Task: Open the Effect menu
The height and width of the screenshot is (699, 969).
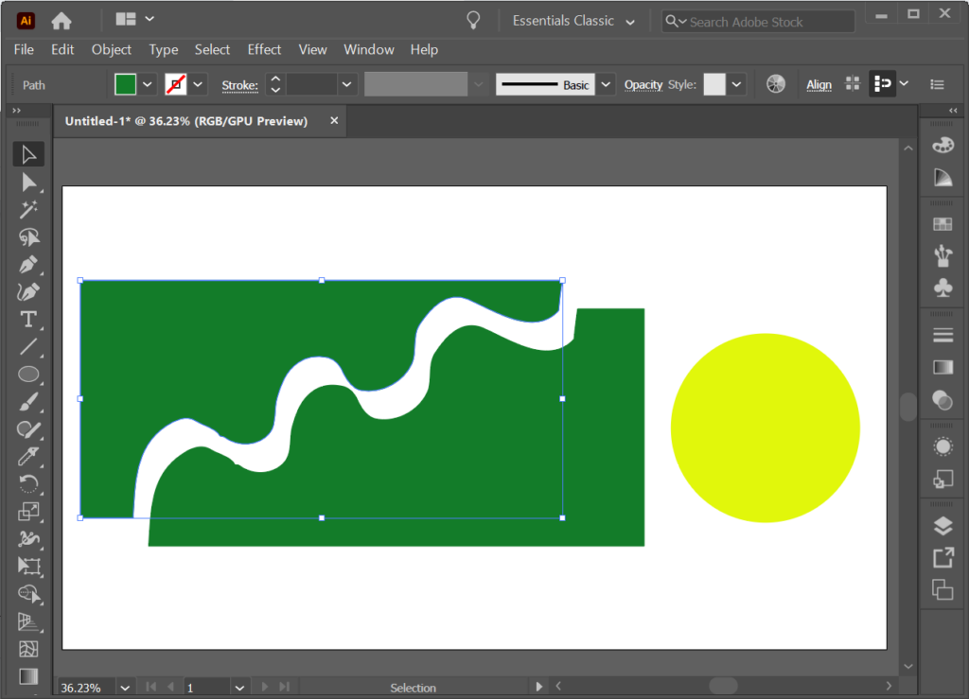Action: [x=264, y=49]
